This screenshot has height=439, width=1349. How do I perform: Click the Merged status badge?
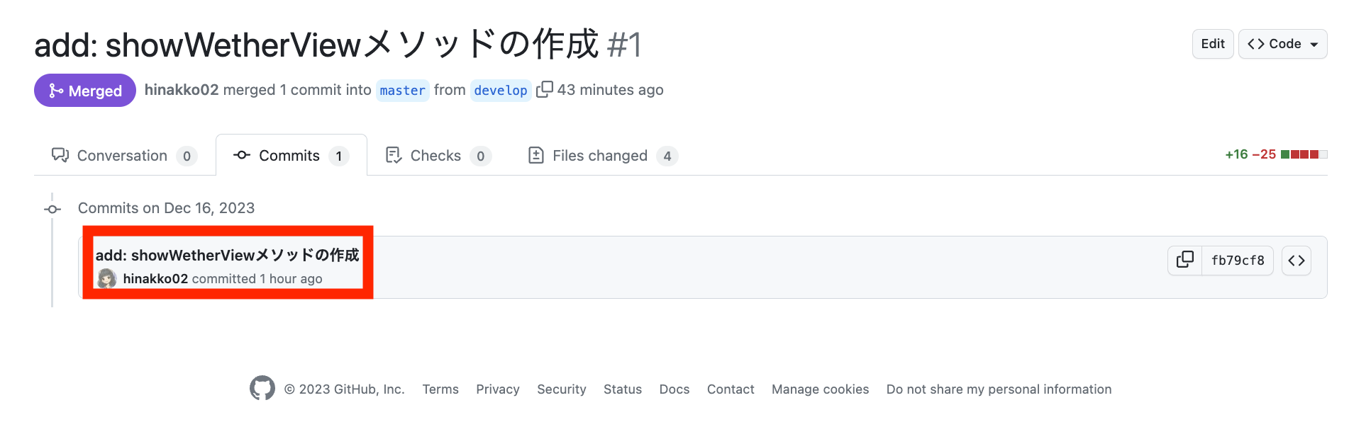point(84,90)
